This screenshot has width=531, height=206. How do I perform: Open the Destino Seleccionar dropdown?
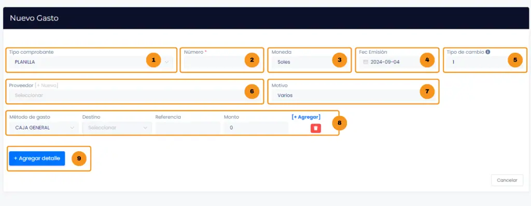click(x=117, y=128)
